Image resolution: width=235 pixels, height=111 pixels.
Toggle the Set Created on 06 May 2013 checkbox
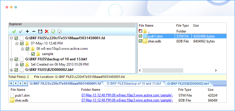[22, 64]
